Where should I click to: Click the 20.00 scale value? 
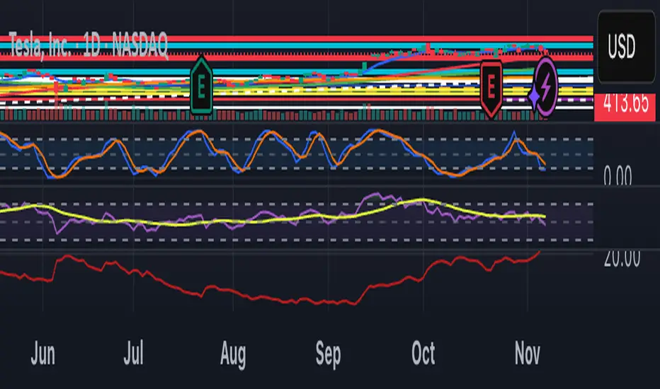(622, 258)
